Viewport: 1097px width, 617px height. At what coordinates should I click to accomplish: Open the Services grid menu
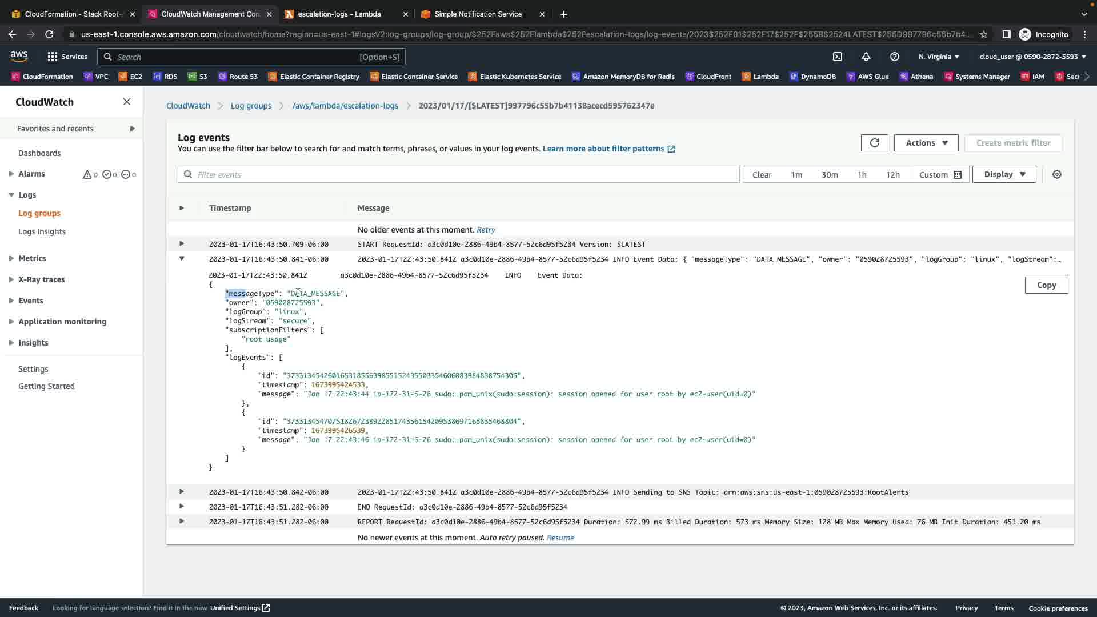click(x=67, y=57)
